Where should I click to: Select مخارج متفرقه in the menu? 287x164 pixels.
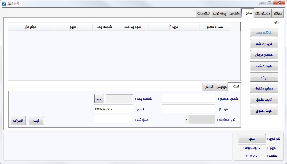pyautogui.click(x=264, y=88)
